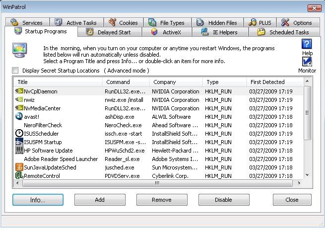
Task: Click the ALWIL Software company cell
Action: (x=171, y=117)
